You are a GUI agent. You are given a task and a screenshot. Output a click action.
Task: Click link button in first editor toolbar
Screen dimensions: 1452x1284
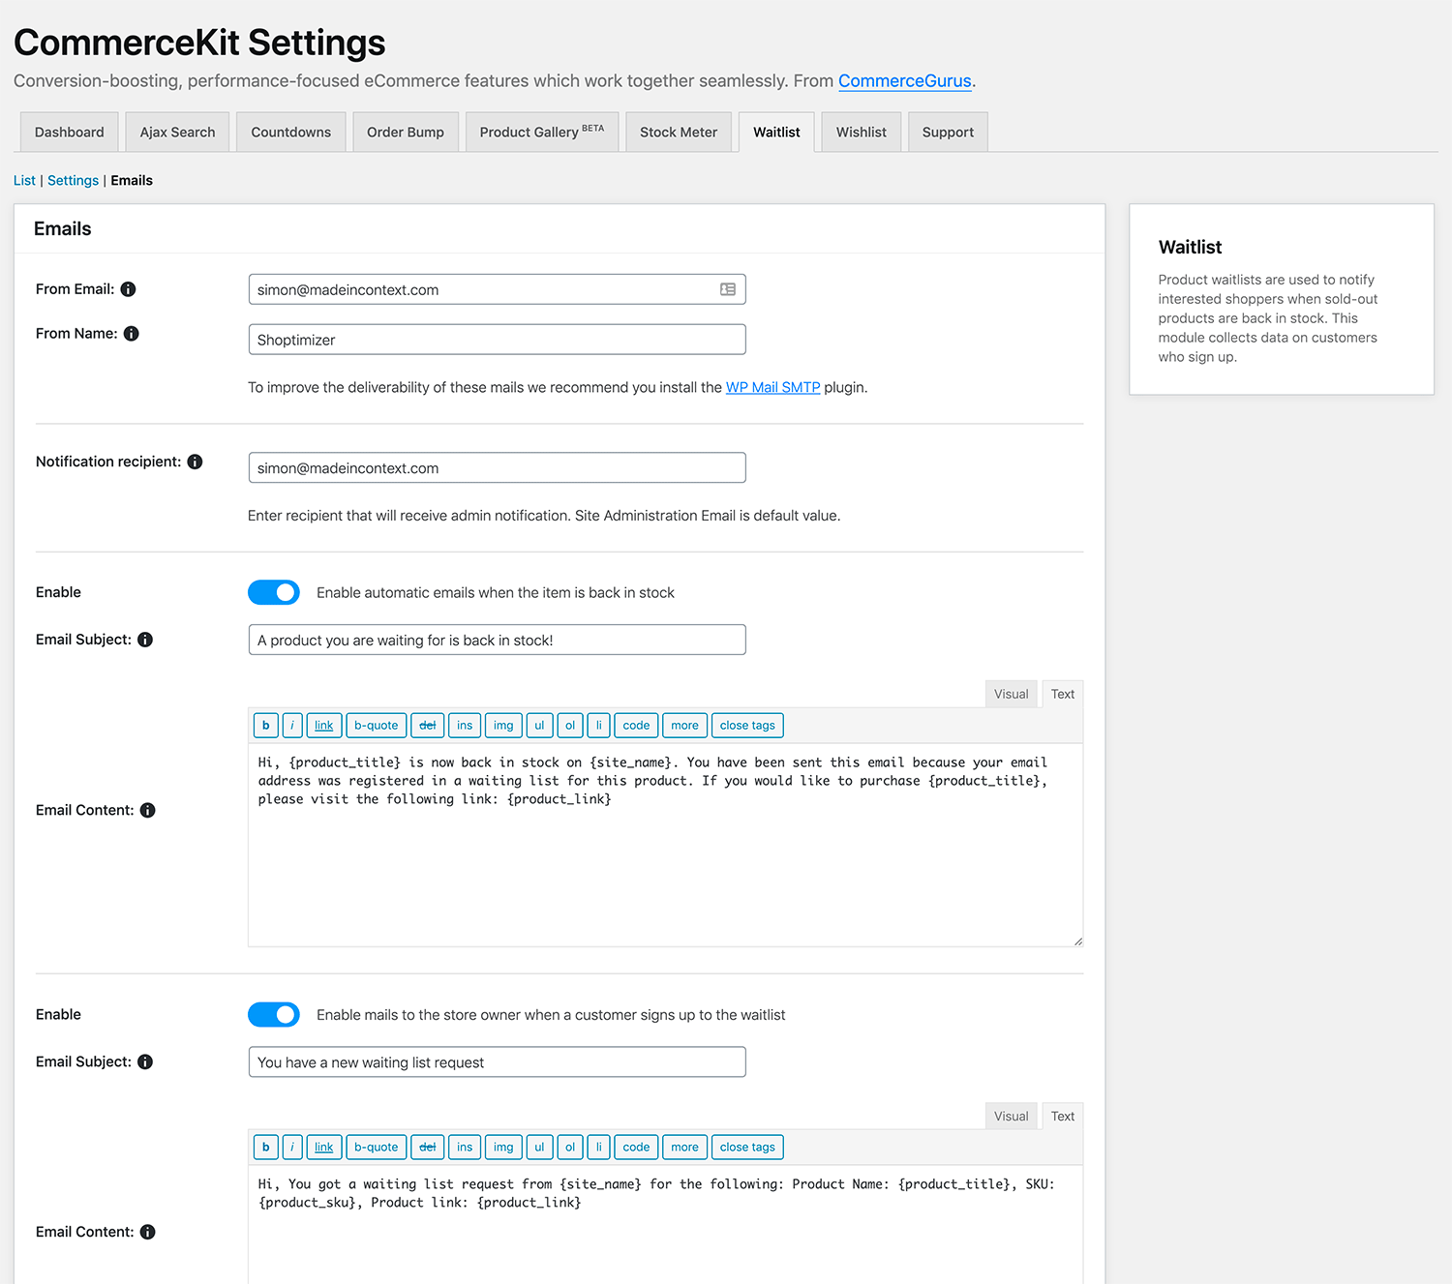pyautogui.click(x=324, y=725)
